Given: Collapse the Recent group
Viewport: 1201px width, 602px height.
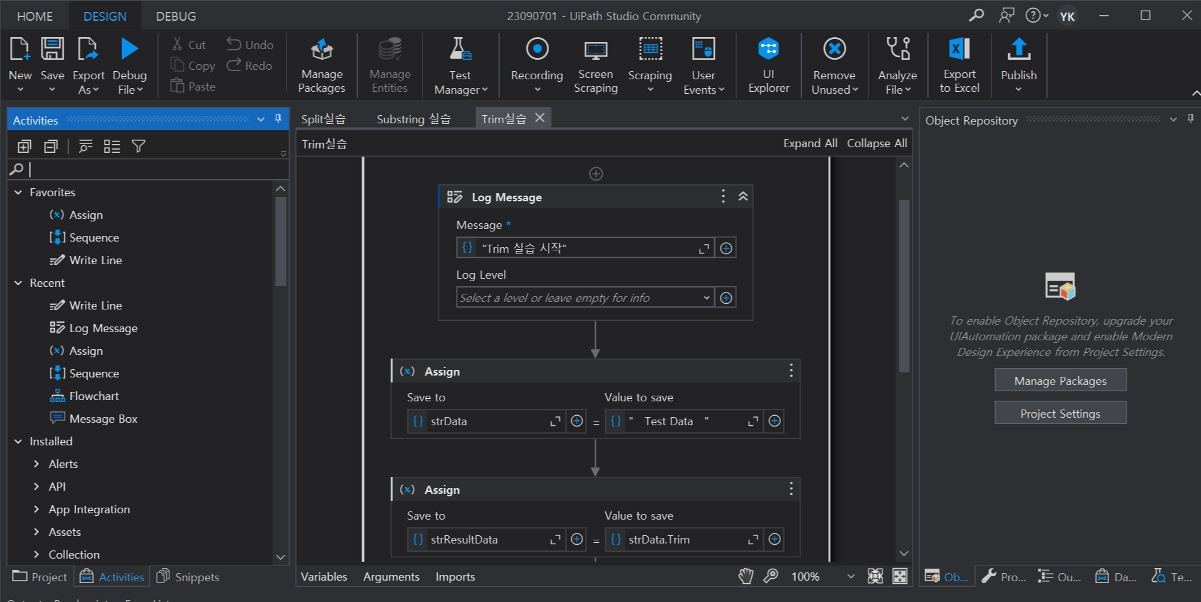Looking at the screenshot, I should click(18, 283).
